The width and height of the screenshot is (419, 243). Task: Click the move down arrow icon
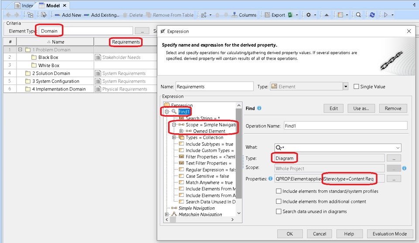(226, 15)
